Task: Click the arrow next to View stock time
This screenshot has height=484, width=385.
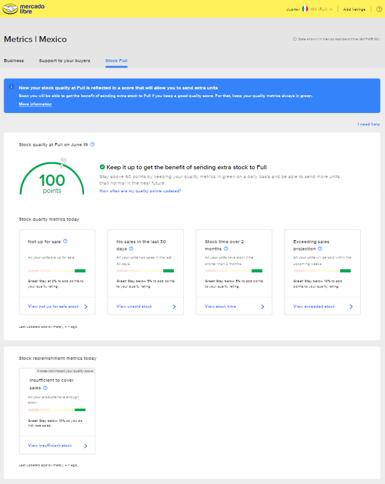Action: coord(263,306)
